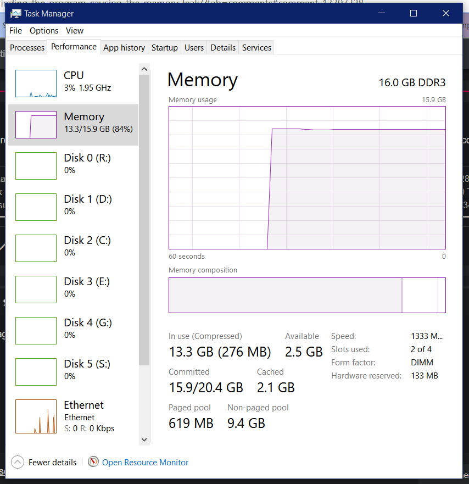Image resolution: width=469 pixels, height=484 pixels.
Task: Switch to the Startup tab
Action: coord(164,48)
